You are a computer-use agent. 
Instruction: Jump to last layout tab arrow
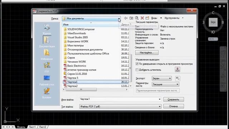[x=13, y=127]
